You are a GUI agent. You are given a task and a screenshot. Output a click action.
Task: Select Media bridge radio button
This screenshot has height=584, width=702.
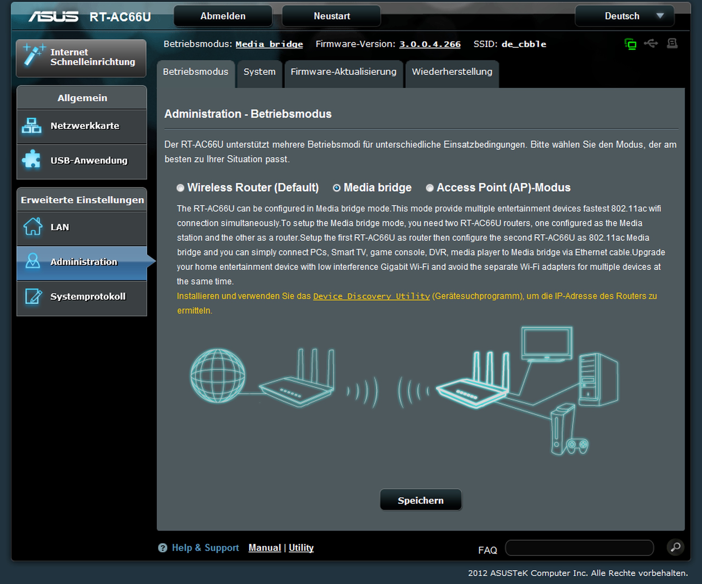[337, 188]
